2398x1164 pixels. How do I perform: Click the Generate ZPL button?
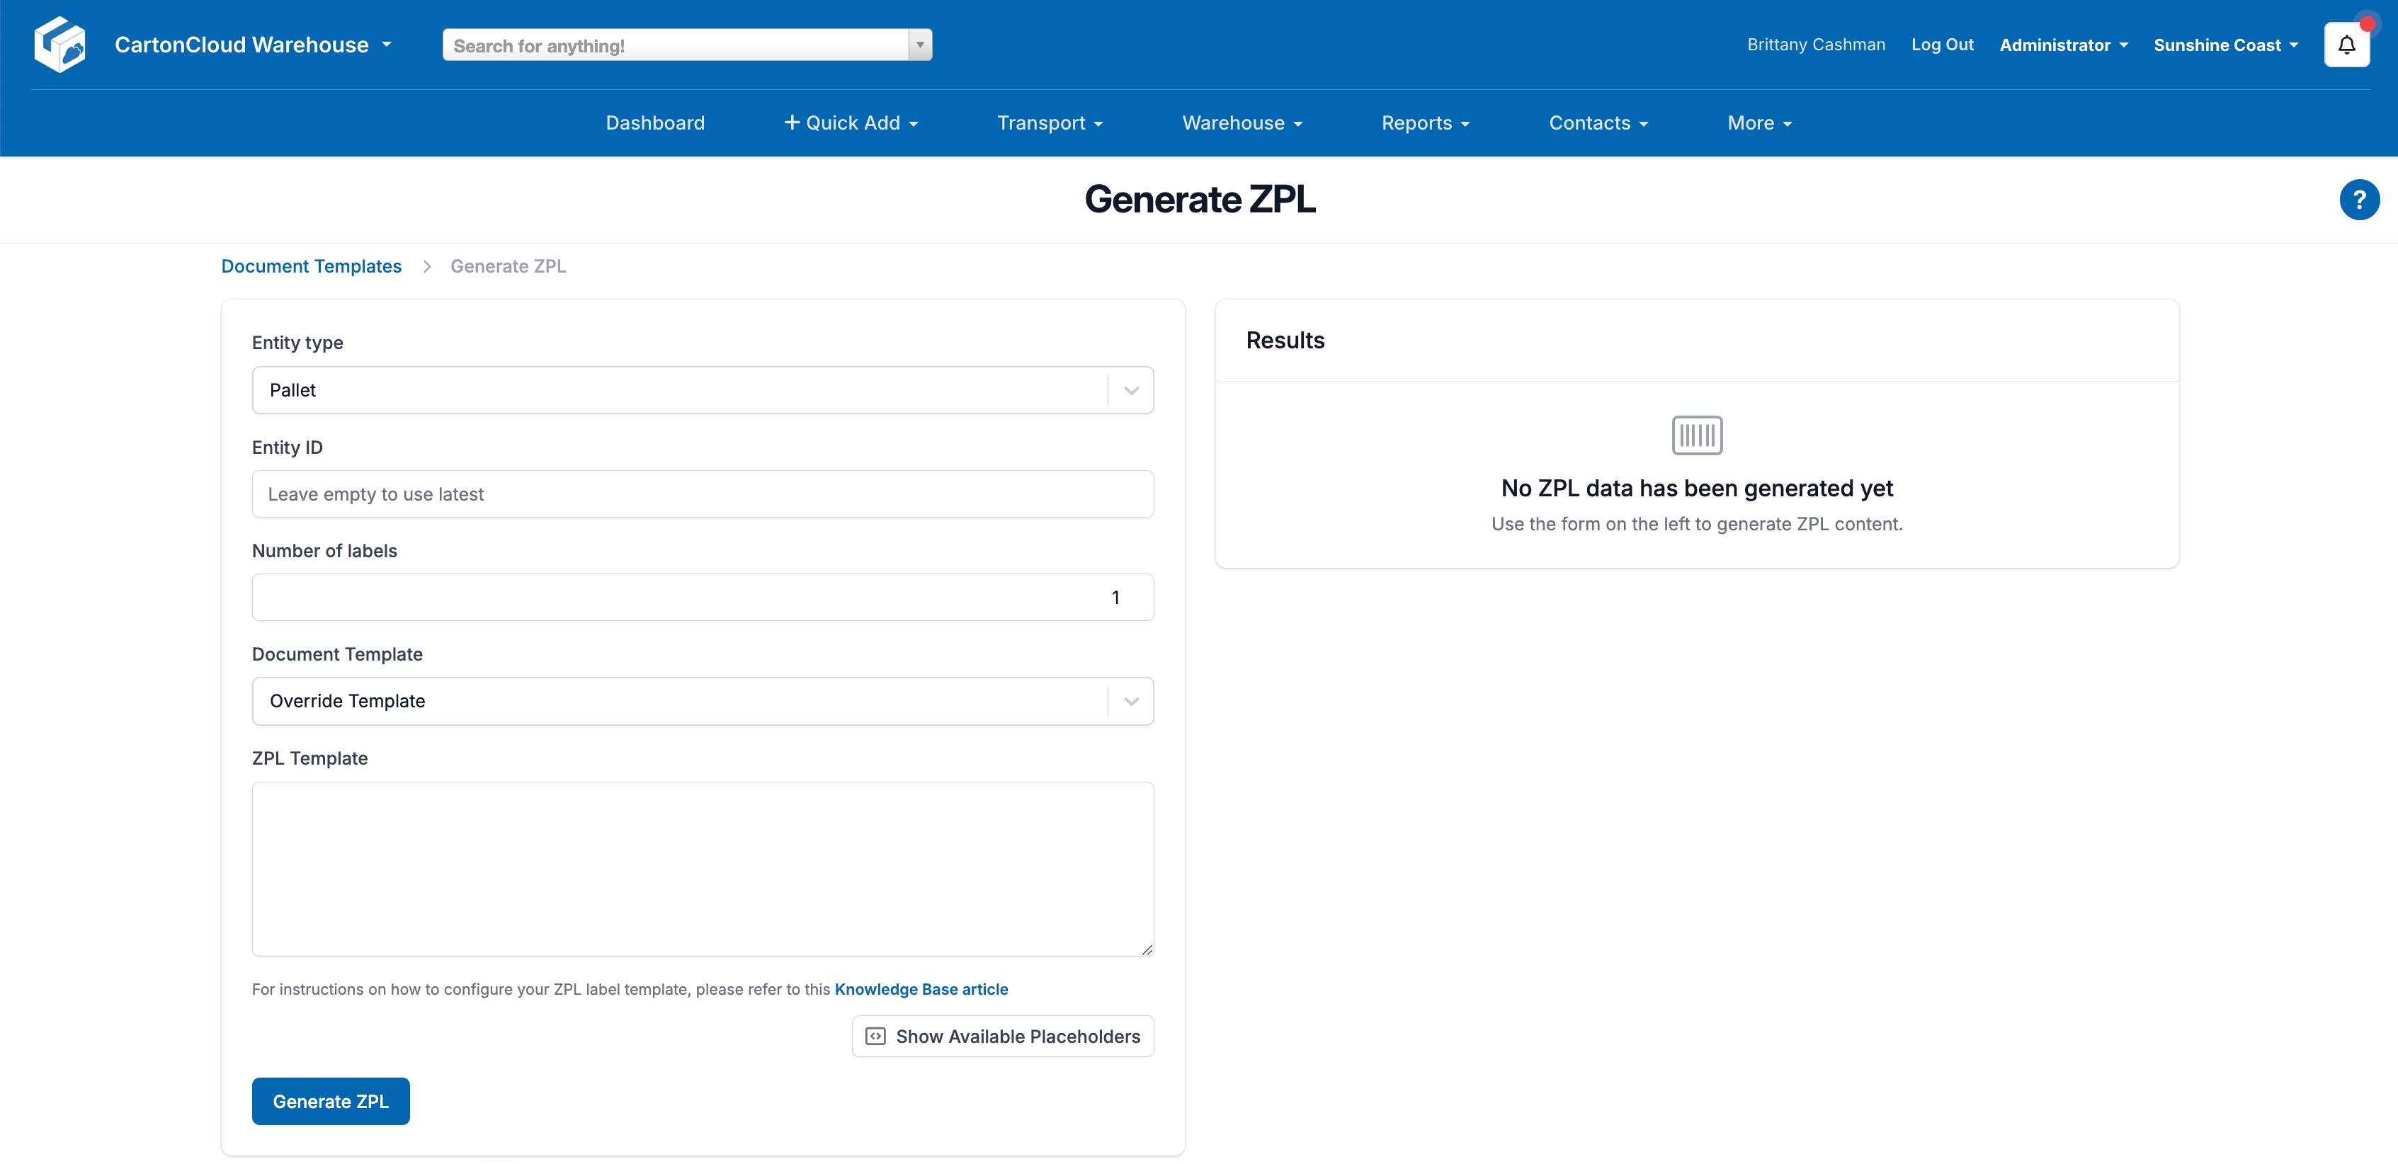click(x=329, y=1101)
